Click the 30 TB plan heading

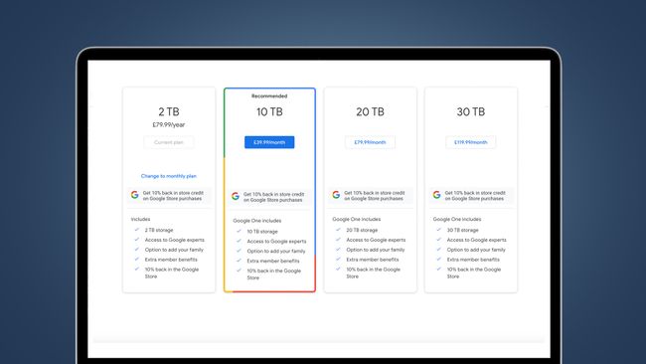(x=470, y=111)
